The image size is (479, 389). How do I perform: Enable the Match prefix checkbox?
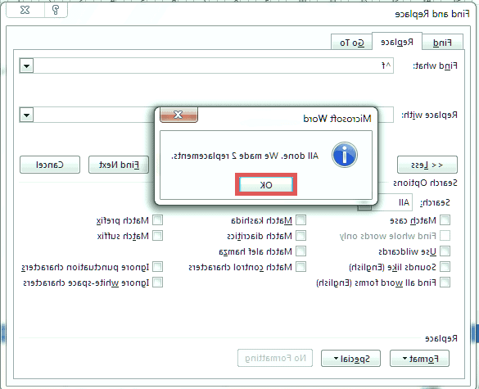tap(158, 220)
